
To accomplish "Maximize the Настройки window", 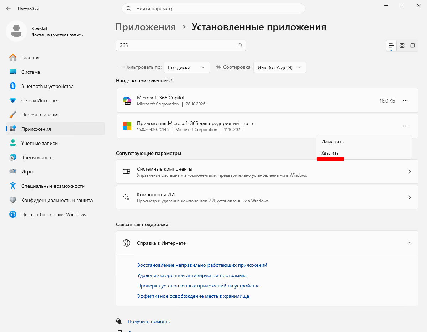I will coord(402,6).
